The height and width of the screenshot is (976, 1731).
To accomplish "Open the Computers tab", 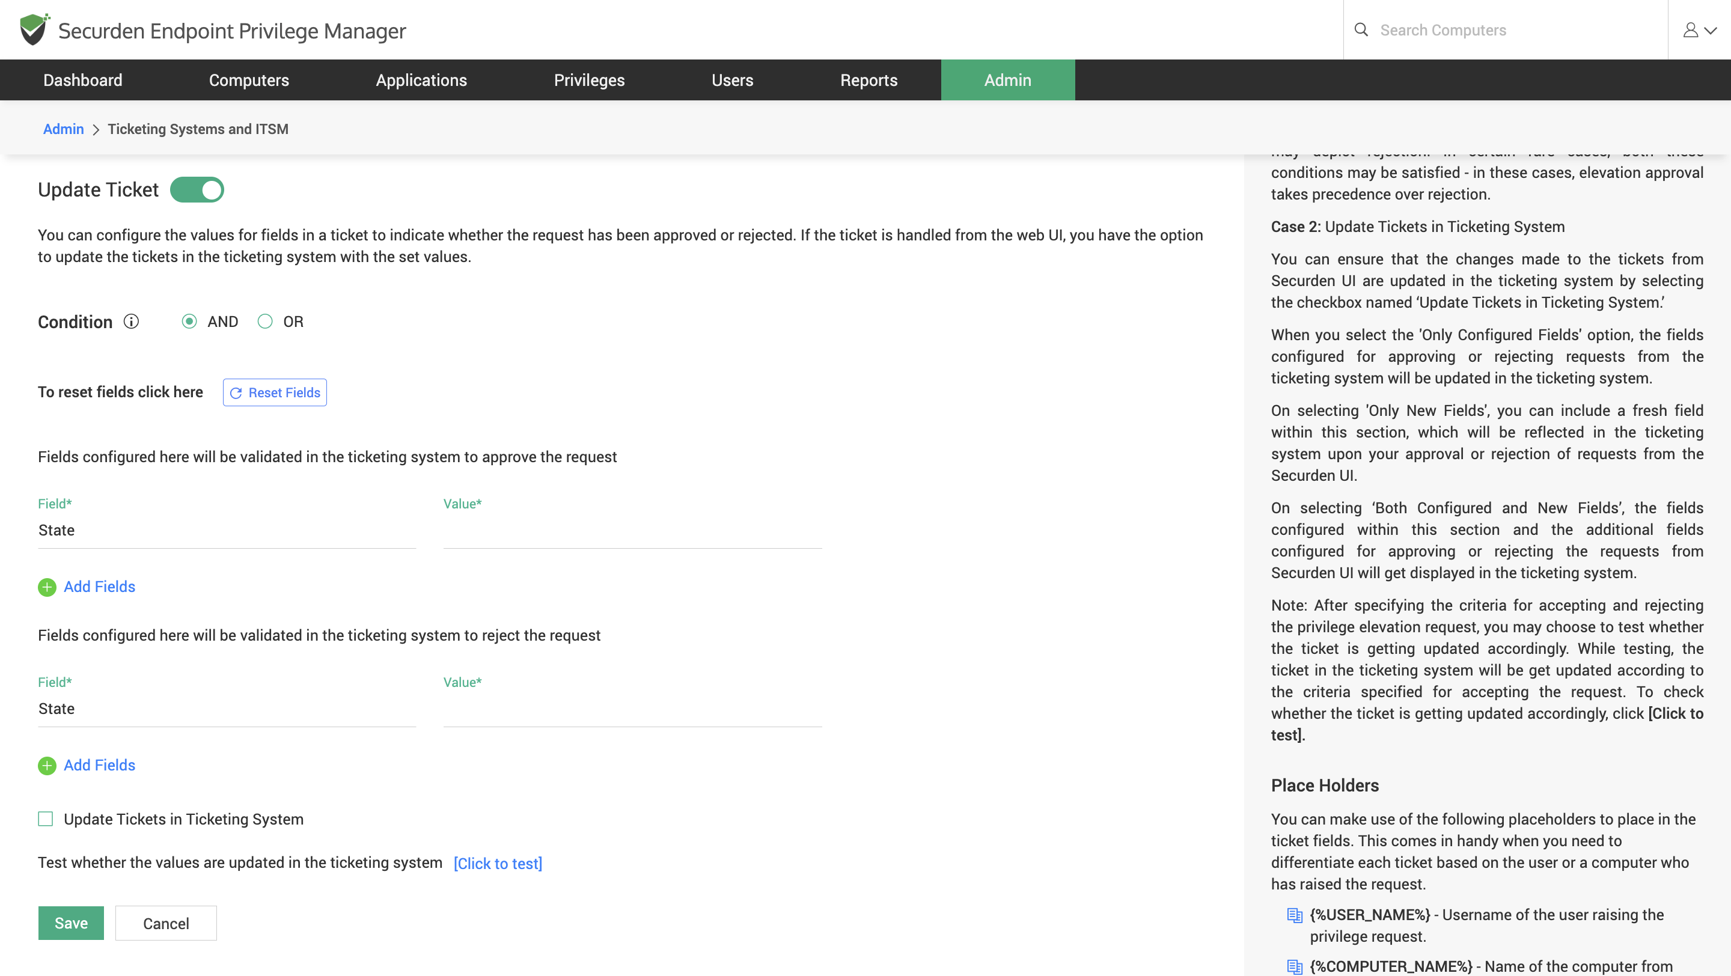I will (x=249, y=80).
